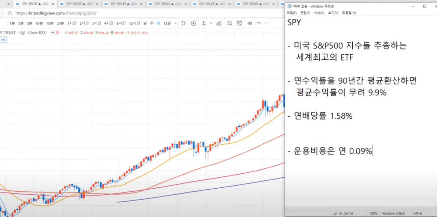Image resolution: width=437 pixels, height=217 pixels.
Task: Select the 3분 timeframe
Action: (x=21, y=23)
